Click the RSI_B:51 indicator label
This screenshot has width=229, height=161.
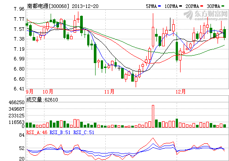tap(60, 132)
